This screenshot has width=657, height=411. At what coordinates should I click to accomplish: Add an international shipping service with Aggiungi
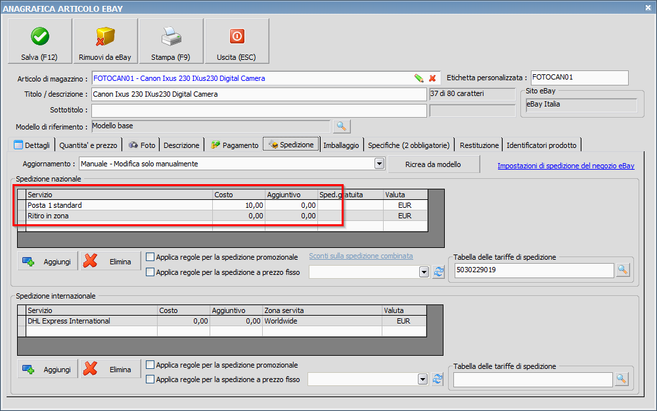47,369
